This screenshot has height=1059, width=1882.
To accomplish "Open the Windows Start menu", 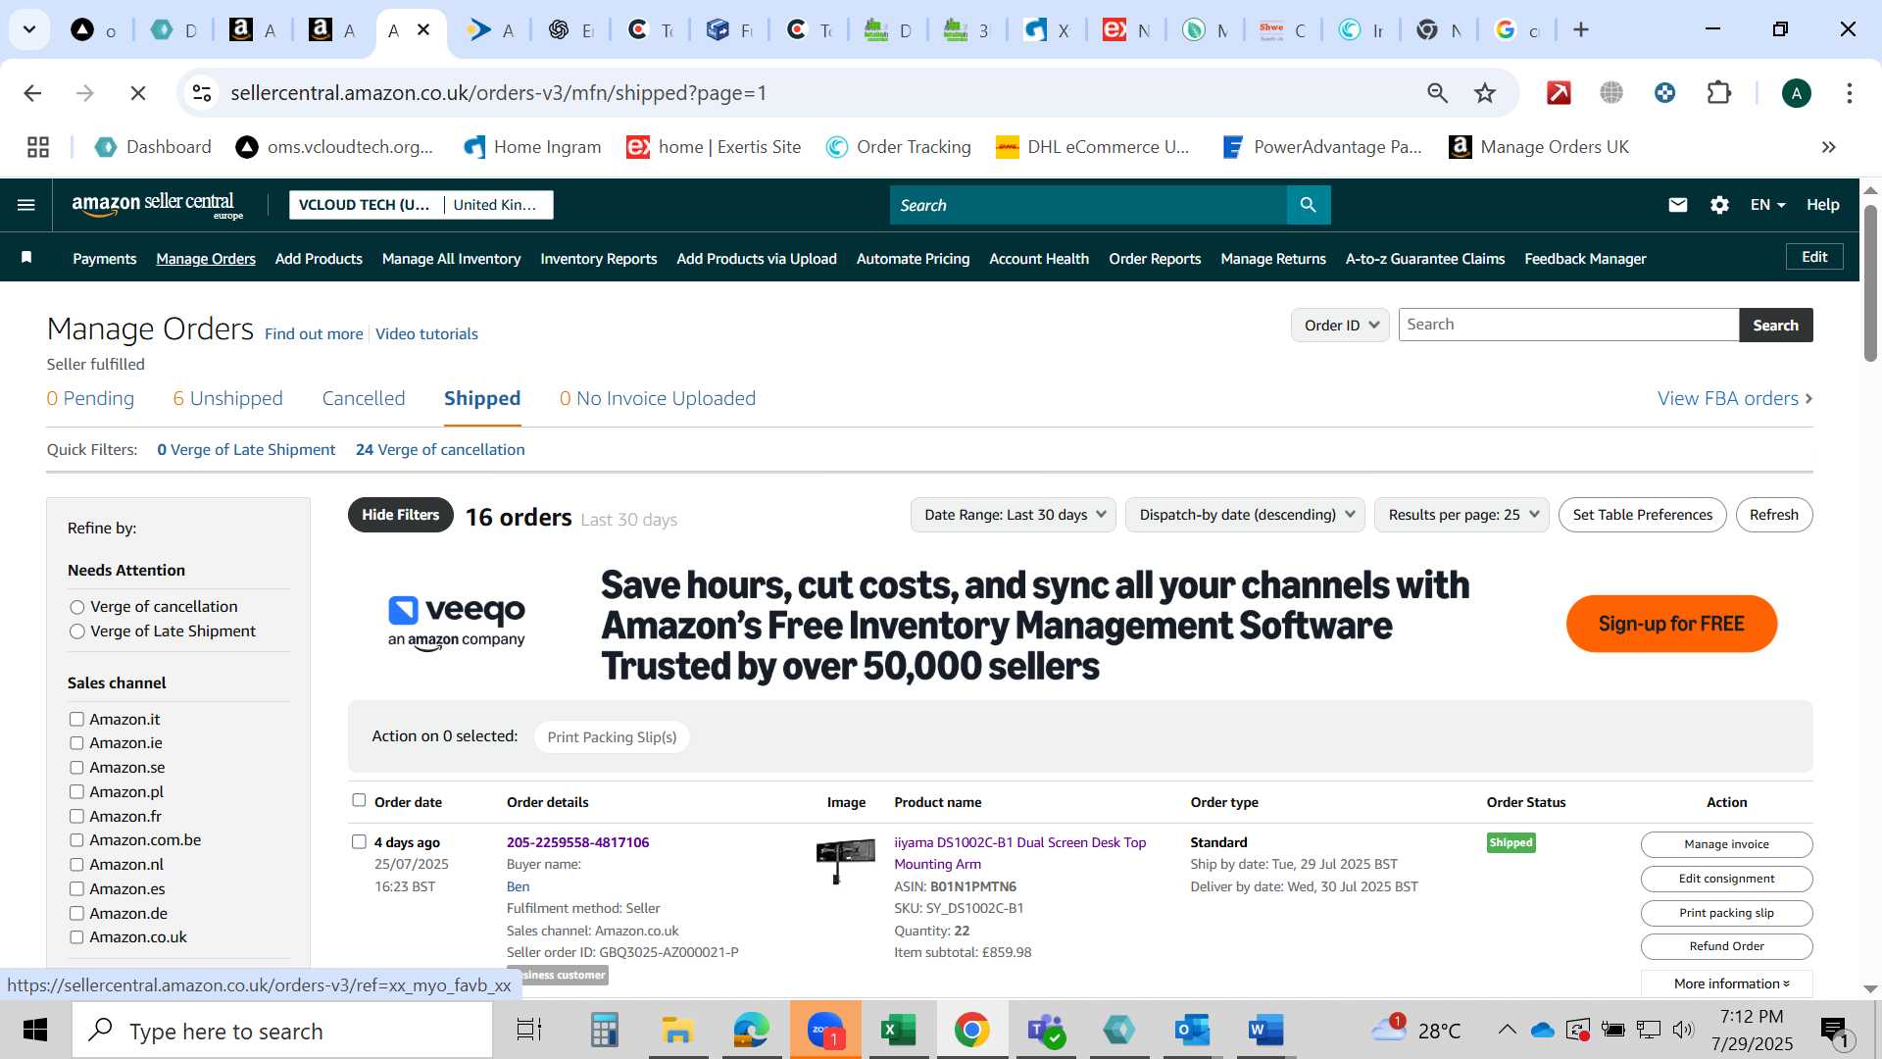I will point(35,1031).
